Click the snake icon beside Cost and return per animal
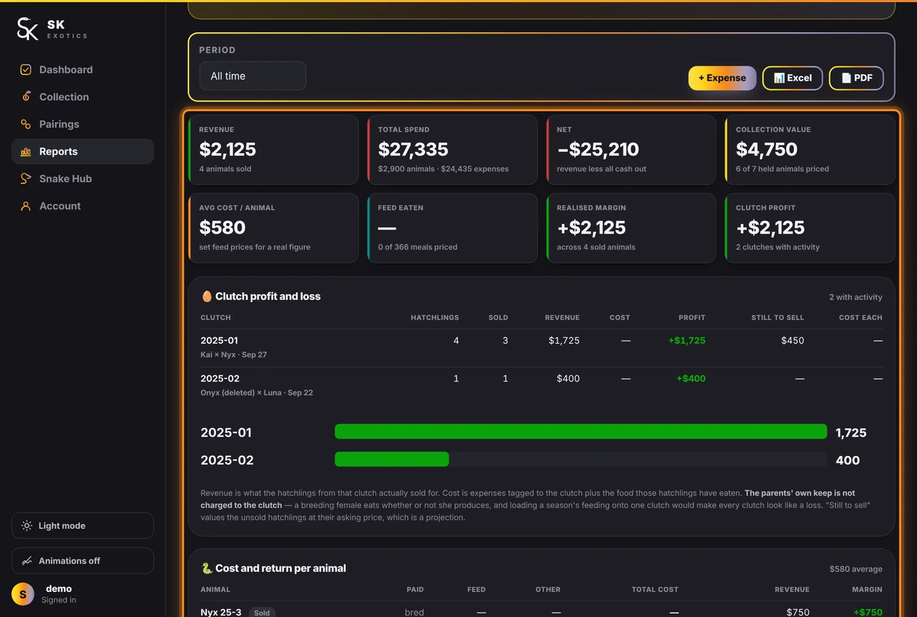917x617 pixels. [207, 568]
